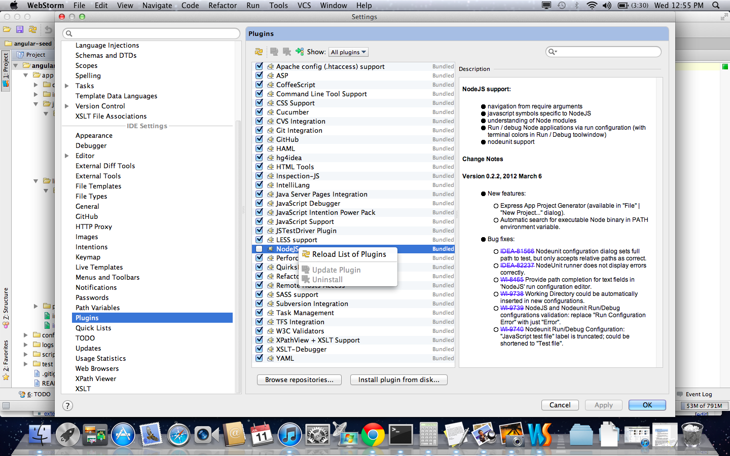Confirm settings with the OK button
Viewport: 730px width, 456px height.
point(647,405)
